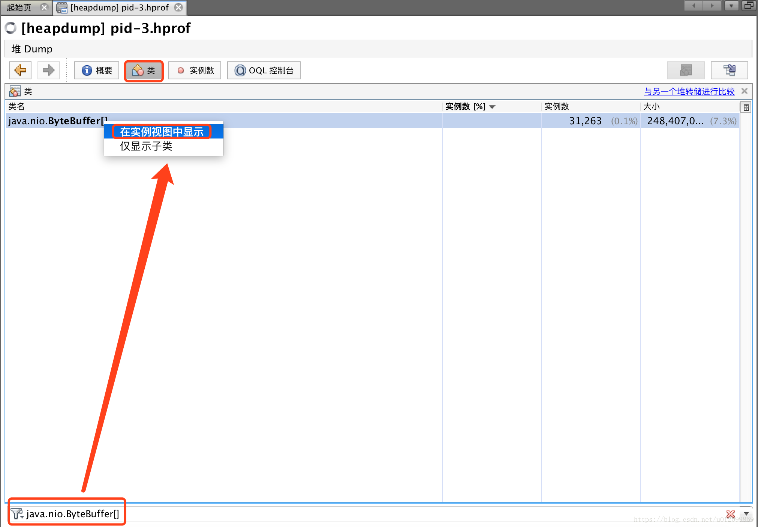The width and height of the screenshot is (758, 527).
Task: Close the 起始页 tab
Action: tap(44, 7)
